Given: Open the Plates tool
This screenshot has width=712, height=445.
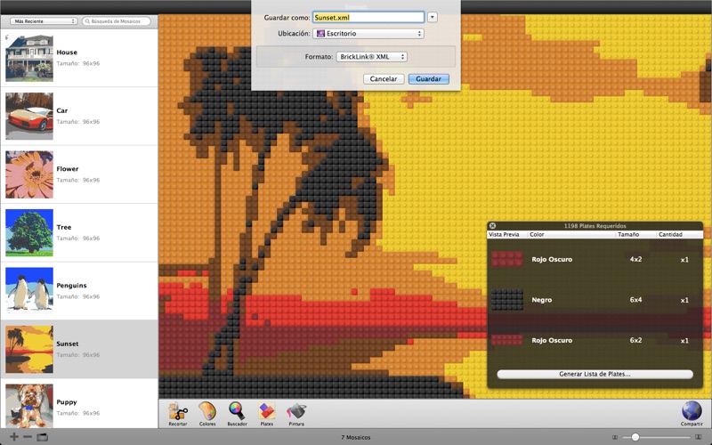Looking at the screenshot, I should [x=266, y=414].
